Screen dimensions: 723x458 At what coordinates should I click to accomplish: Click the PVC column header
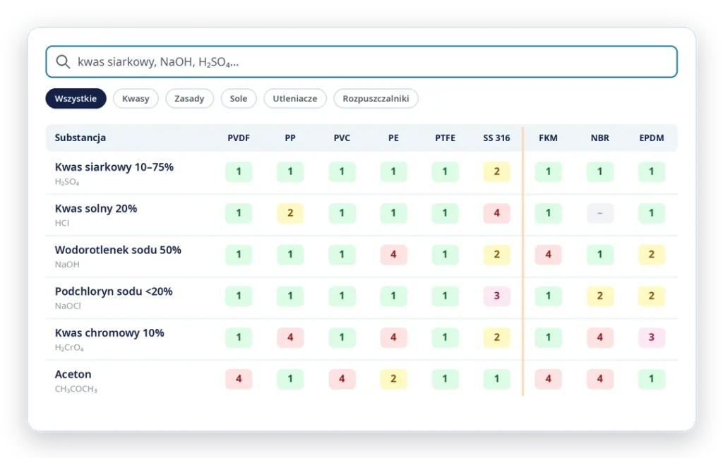(x=342, y=138)
